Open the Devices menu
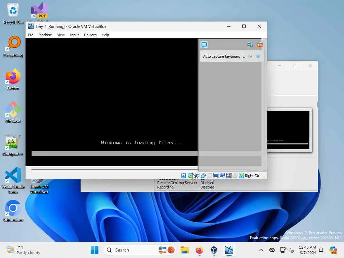The width and height of the screenshot is (344, 258). pos(90,35)
